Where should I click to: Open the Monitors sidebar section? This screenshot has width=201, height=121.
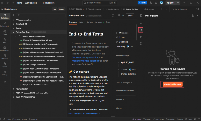(5, 57)
